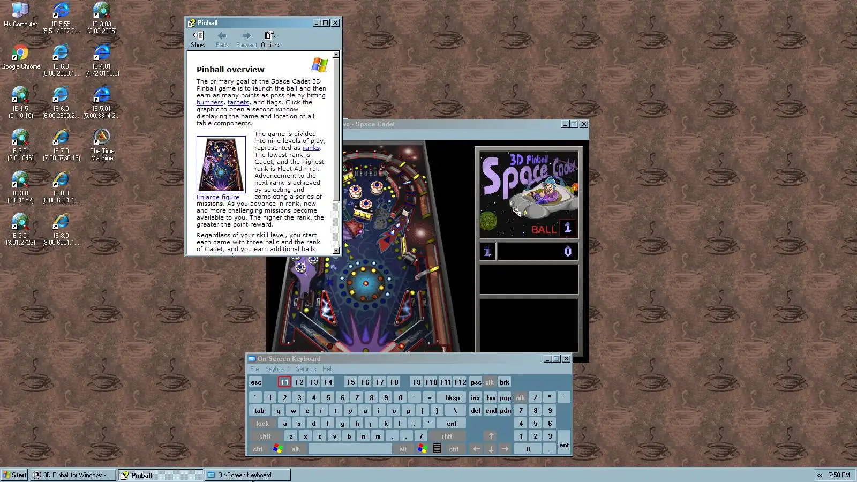Image resolution: width=857 pixels, height=482 pixels.
Task: Toggle the nlk num lock key
Action: pyautogui.click(x=520, y=397)
